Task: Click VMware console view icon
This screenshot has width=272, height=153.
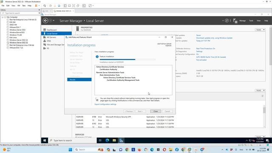Action: (x=84, y=6)
